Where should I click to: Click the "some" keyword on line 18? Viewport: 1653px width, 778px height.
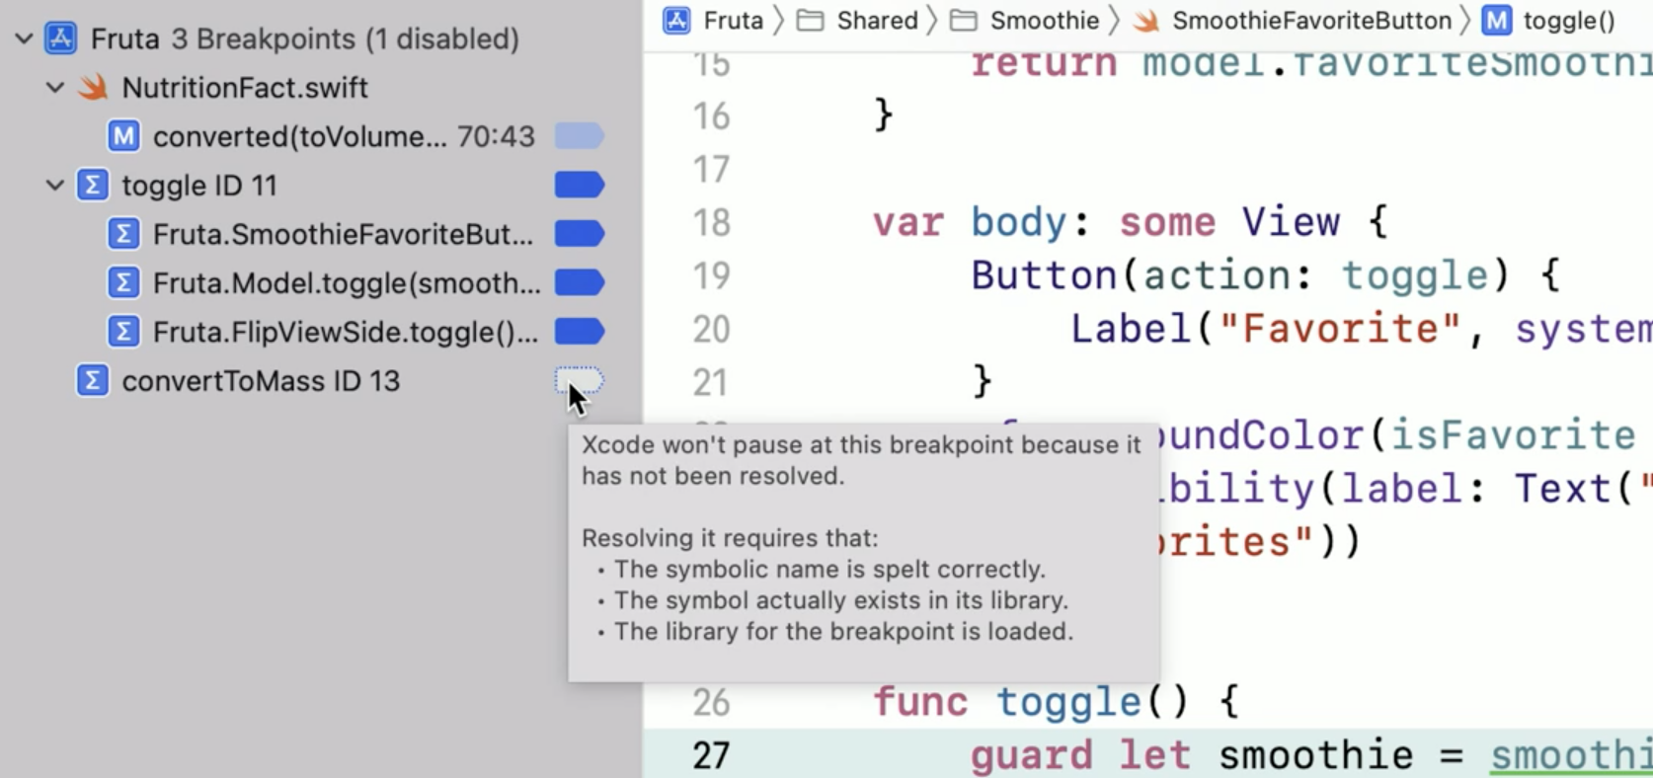(x=1167, y=223)
